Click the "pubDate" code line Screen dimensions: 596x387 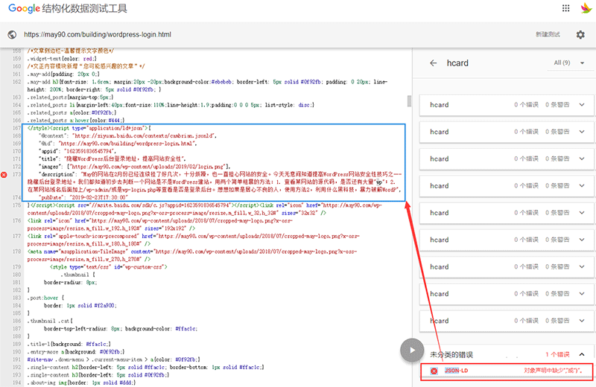(x=83, y=197)
